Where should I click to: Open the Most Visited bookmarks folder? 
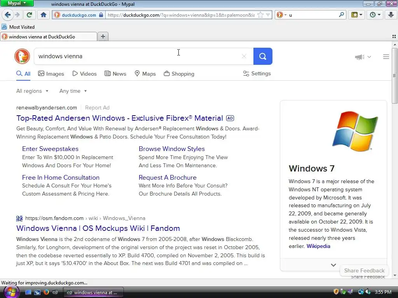click(x=18, y=27)
